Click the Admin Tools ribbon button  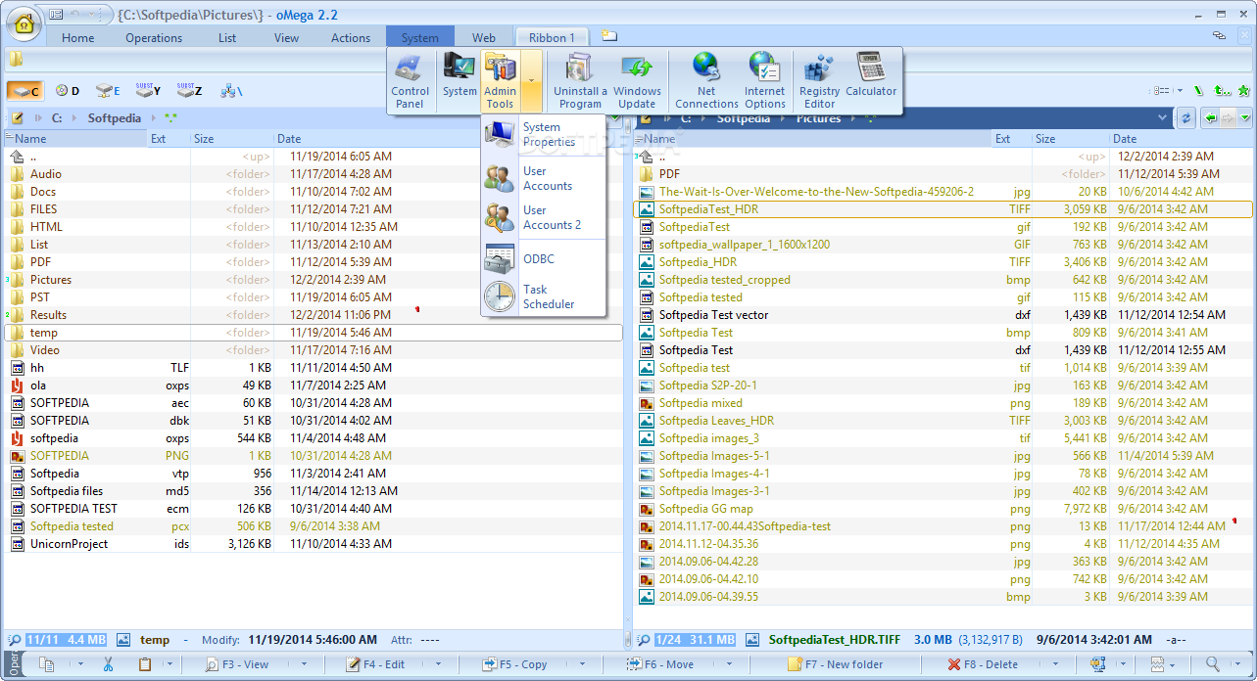click(x=500, y=81)
